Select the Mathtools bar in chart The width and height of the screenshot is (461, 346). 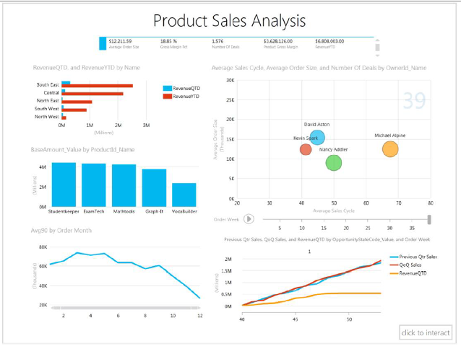(124, 186)
